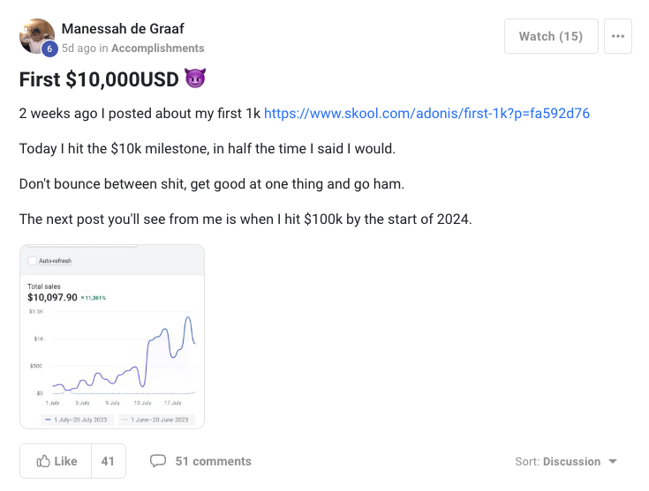The height and width of the screenshot is (491, 649).
Task: Click the green 11,361% growth indicator
Action: point(94,298)
